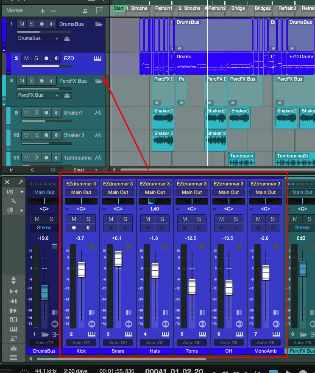Detach the mixer console window
The image size is (315, 373).
[x=20, y=182]
